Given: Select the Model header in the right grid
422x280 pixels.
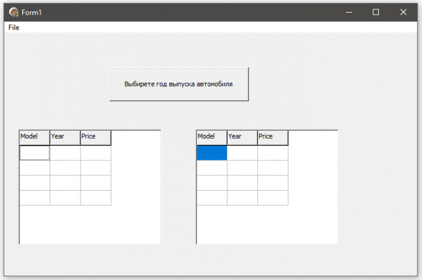Looking at the screenshot, I should [x=212, y=137].
